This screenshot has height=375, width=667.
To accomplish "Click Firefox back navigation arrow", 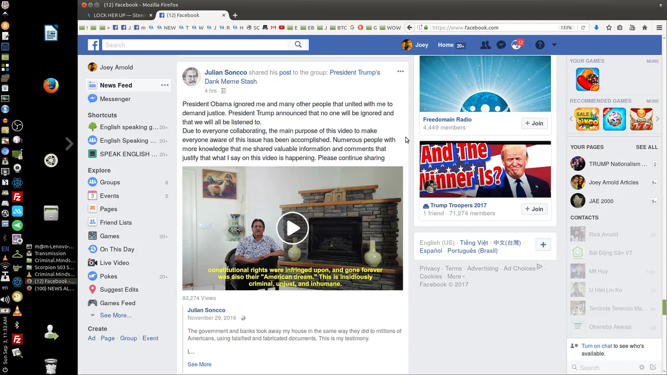I will point(410,28).
